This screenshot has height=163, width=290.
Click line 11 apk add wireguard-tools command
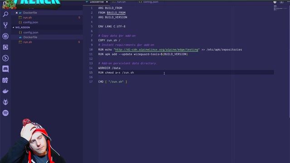143,54
